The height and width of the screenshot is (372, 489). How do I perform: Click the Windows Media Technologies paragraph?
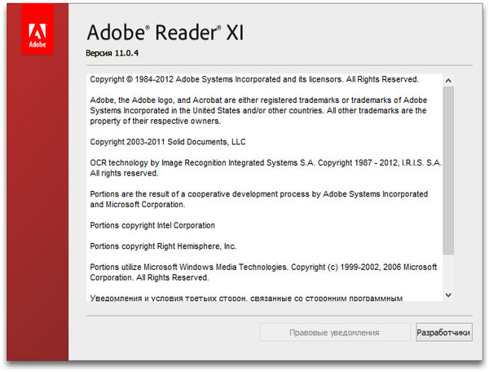point(263,272)
